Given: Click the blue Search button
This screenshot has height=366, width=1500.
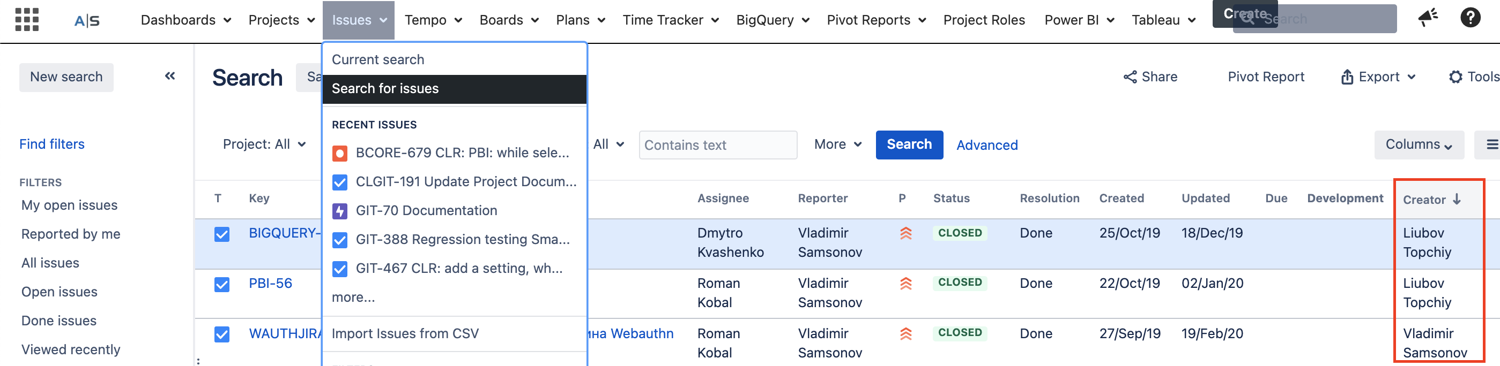Looking at the screenshot, I should [x=908, y=144].
